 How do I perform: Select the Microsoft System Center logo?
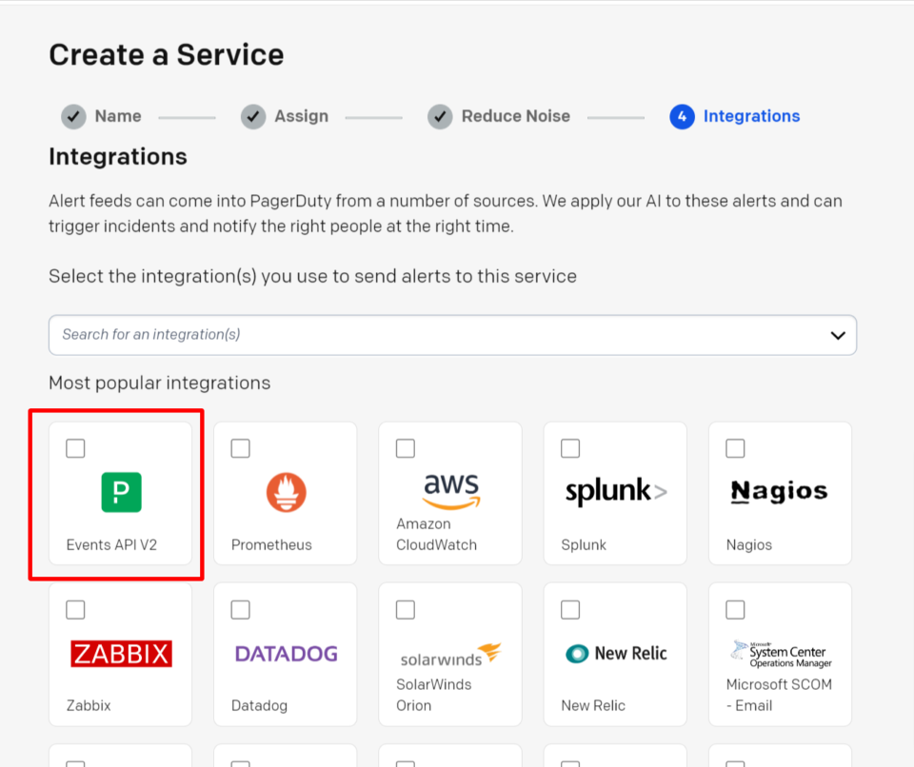click(779, 652)
